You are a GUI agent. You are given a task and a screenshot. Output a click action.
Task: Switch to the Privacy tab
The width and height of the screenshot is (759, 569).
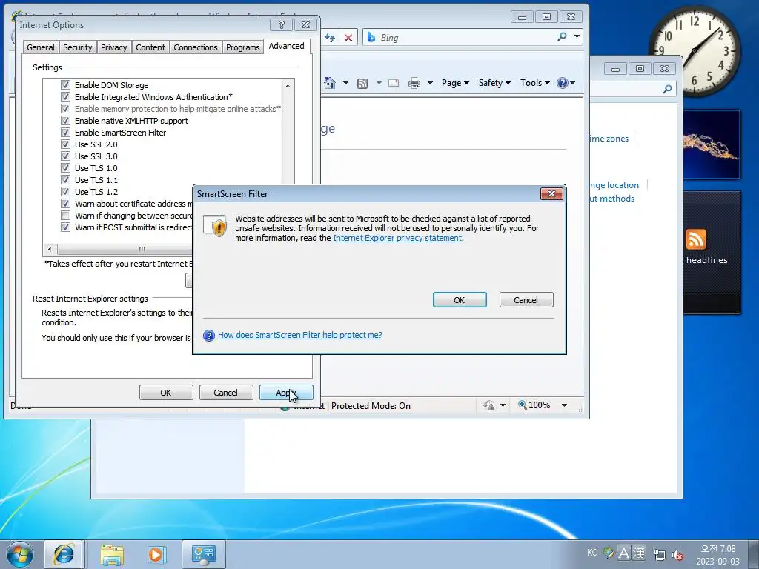pos(113,47)
